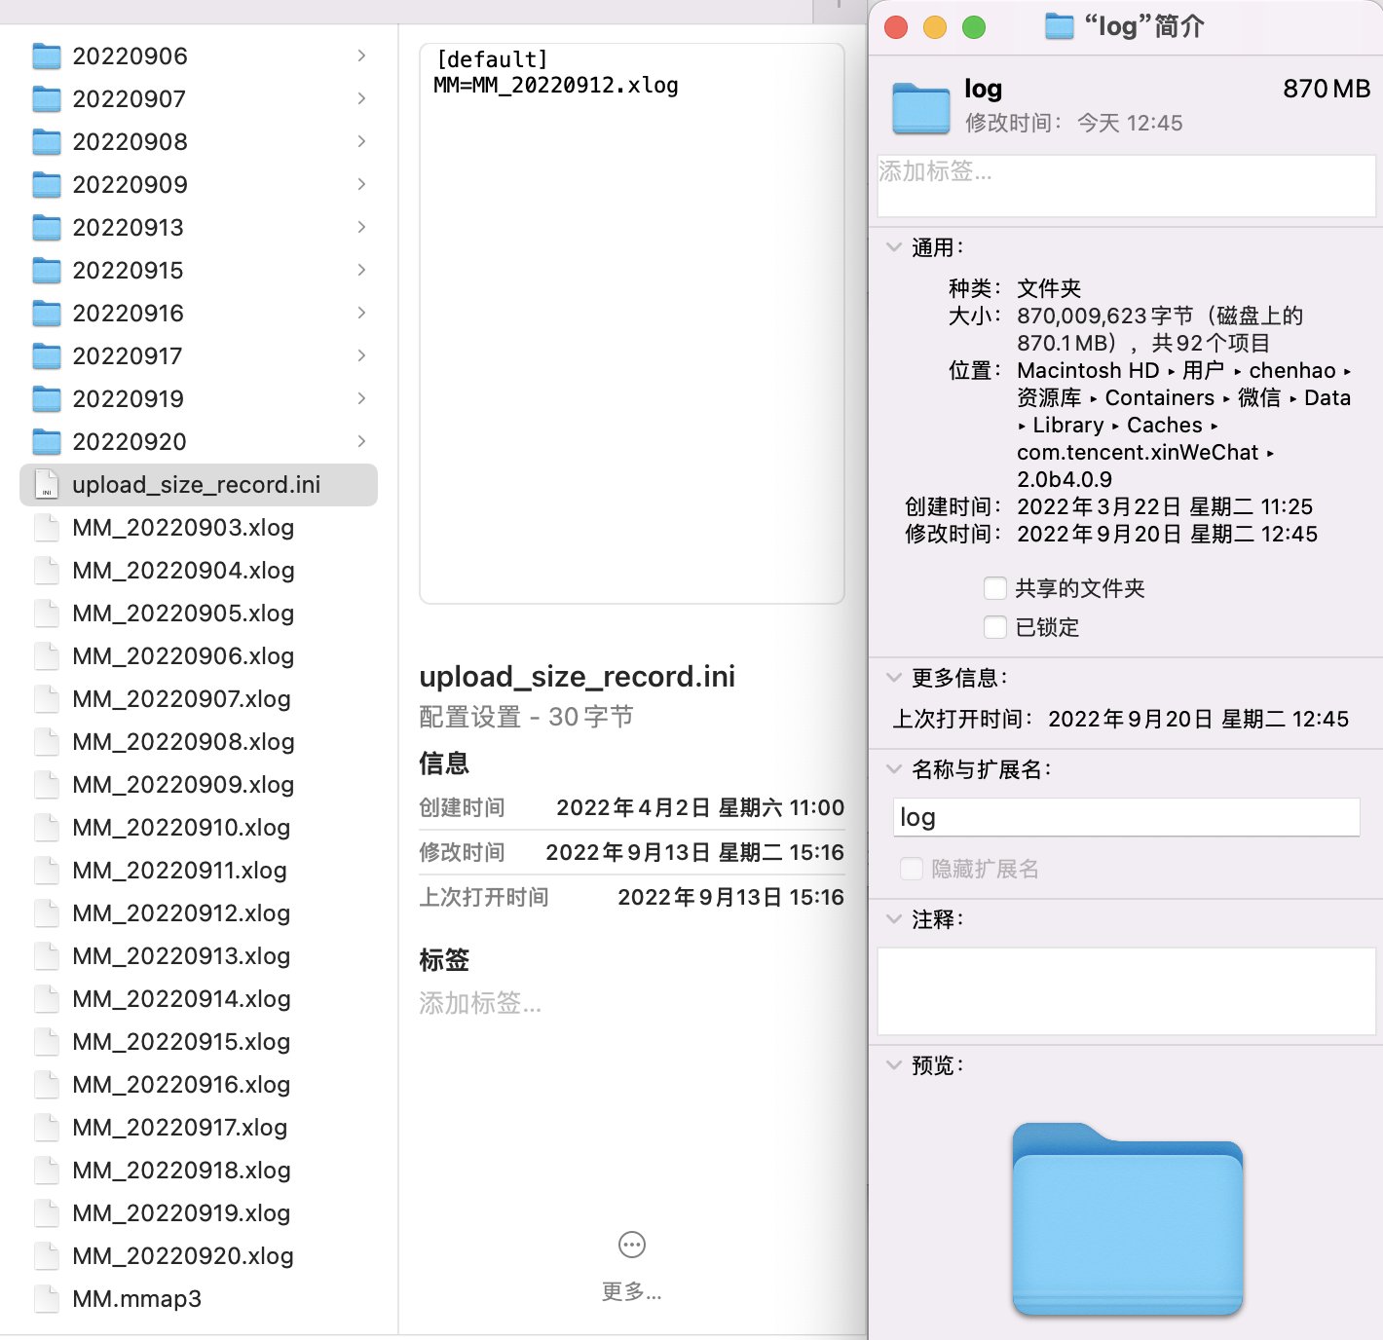1383x1340 pixels.
Task: Select the MM_20220912.xlog file icon
Action: pos(46,913)
